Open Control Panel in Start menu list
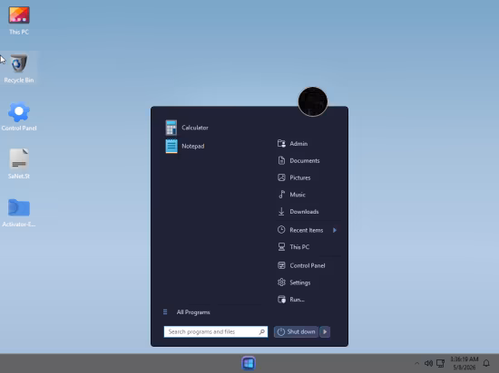 tap(301, 265)
